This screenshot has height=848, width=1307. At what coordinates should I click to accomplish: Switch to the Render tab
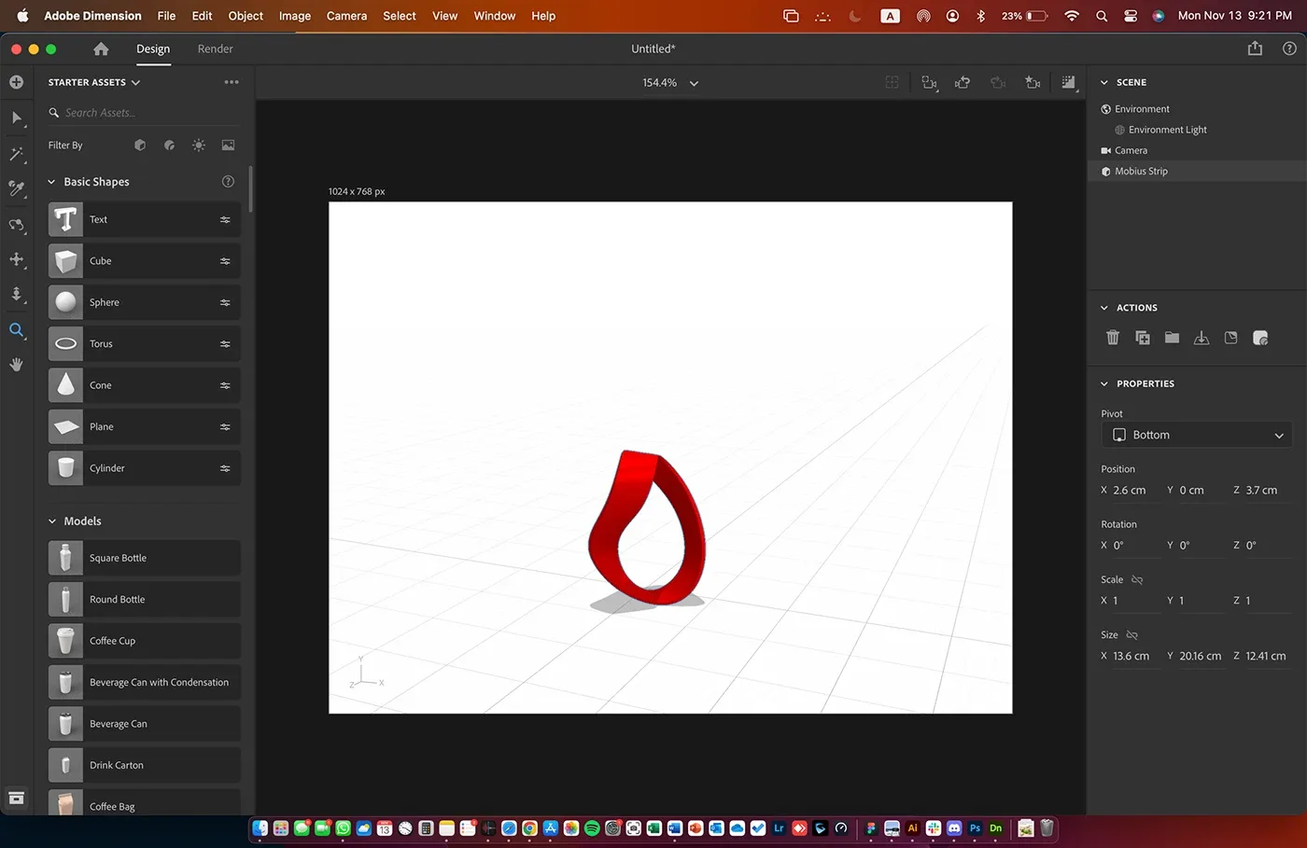[215, 49]
